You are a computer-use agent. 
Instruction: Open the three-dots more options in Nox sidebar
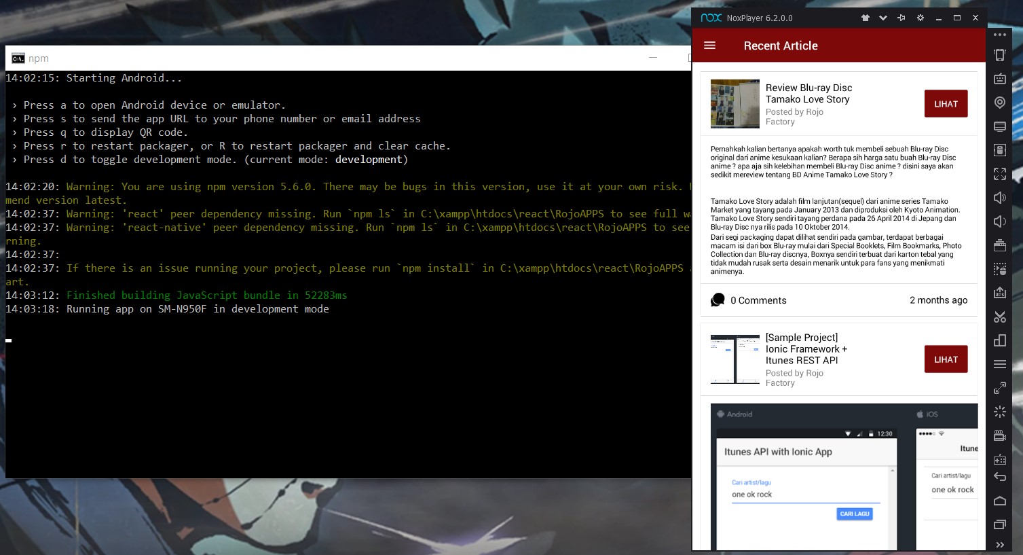pos(1000,35)
